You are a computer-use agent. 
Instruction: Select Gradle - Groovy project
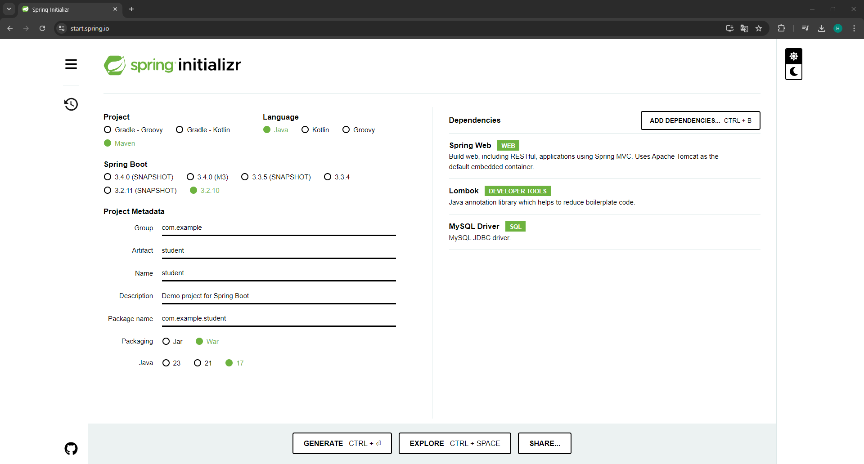coord(133,130)
